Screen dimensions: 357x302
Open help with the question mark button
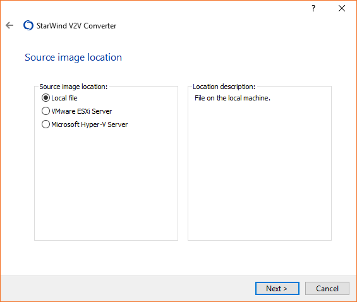coord(313,8)
